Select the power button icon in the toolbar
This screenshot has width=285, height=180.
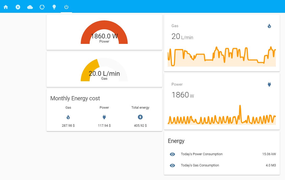pos(66,7)
